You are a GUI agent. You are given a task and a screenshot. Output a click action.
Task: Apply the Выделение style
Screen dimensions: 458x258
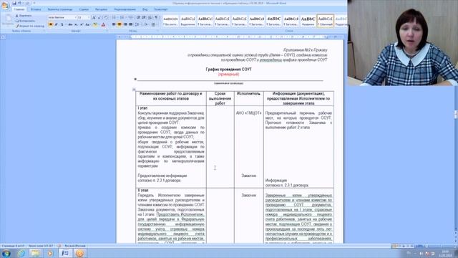tap(187, 21)
